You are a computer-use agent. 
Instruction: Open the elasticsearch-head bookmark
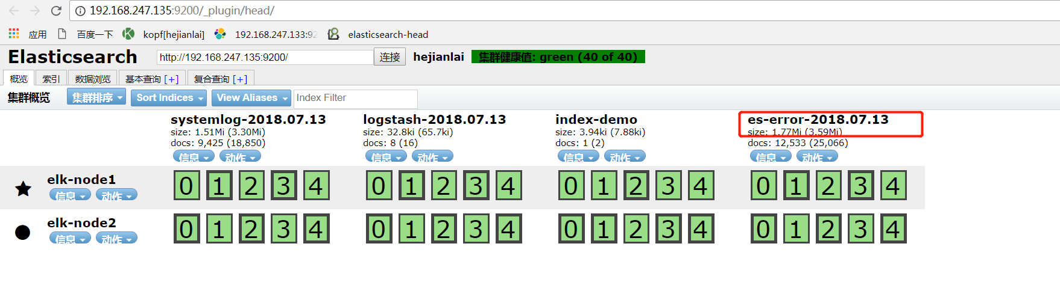tap(388, 34)
